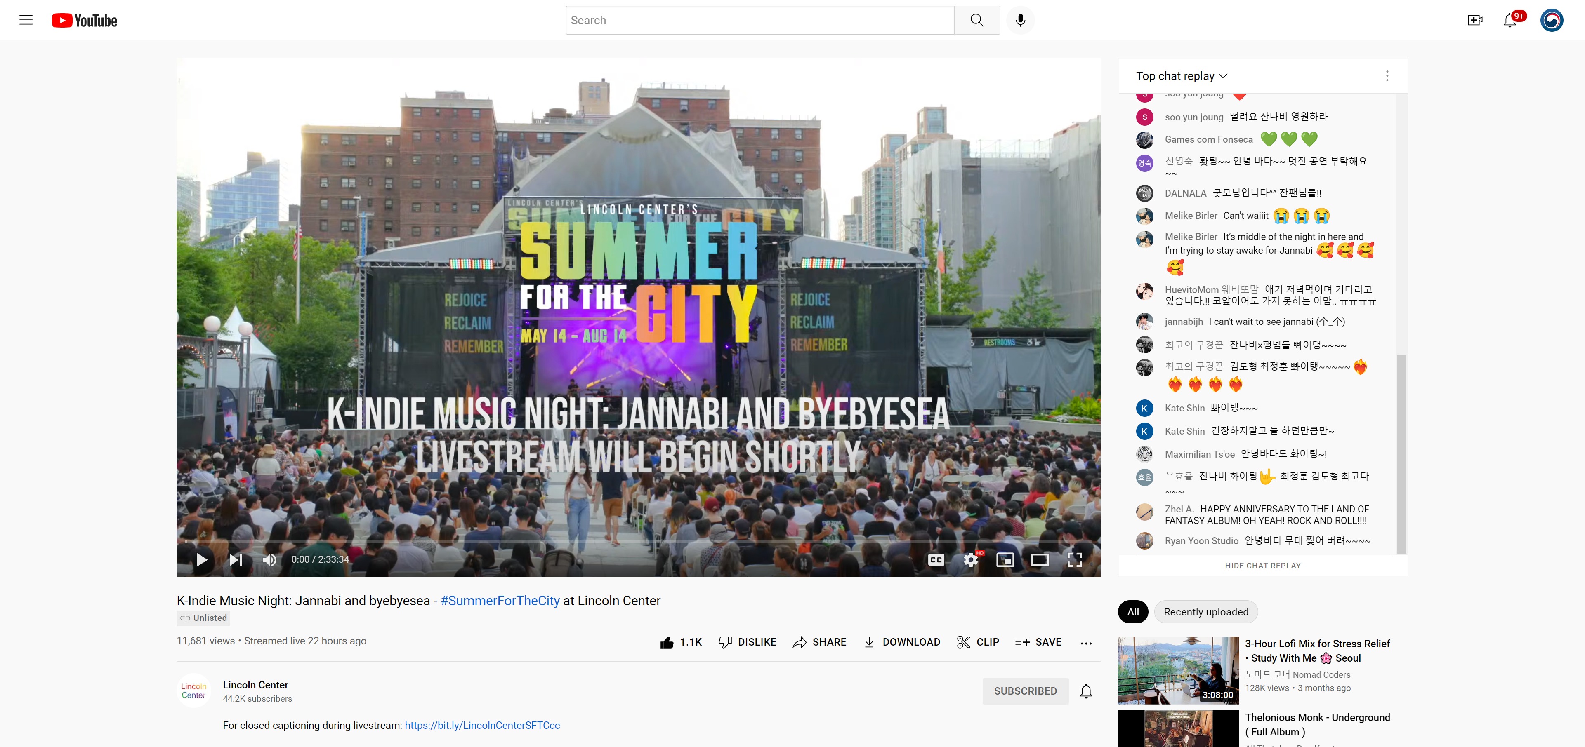This screenshot has width=1585, height=747.
Task: Open DALNALA chat avatar
Action: [x=1144, y=193]
